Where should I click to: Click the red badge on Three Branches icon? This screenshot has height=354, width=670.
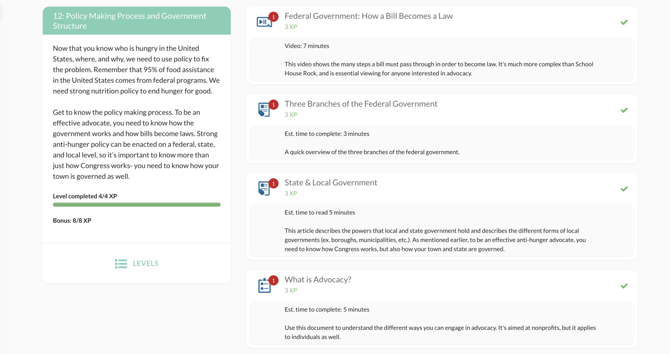[273, 105]
